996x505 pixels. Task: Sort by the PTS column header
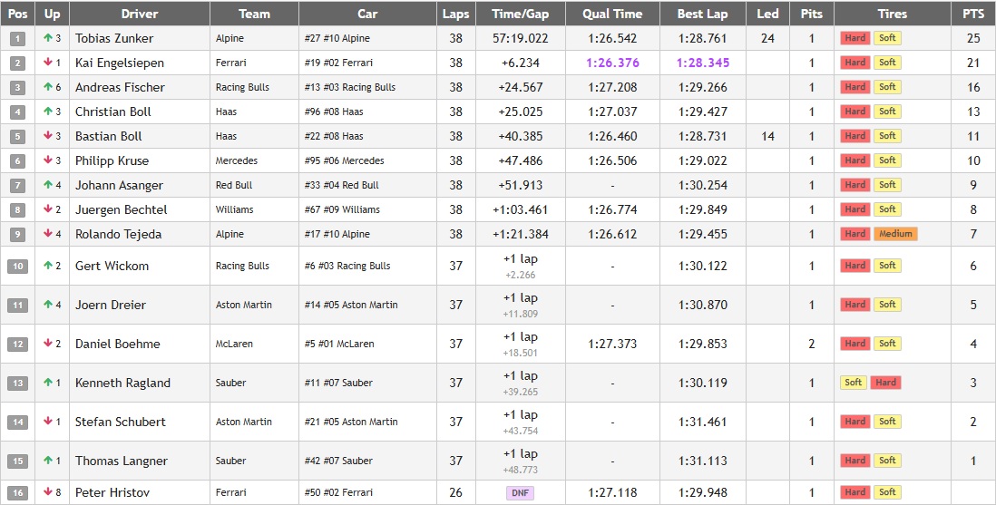click(x=973, y=14)
